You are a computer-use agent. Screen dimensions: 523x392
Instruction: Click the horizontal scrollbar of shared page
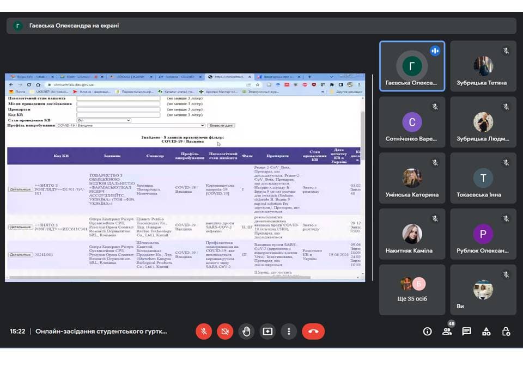click(160, 277)
